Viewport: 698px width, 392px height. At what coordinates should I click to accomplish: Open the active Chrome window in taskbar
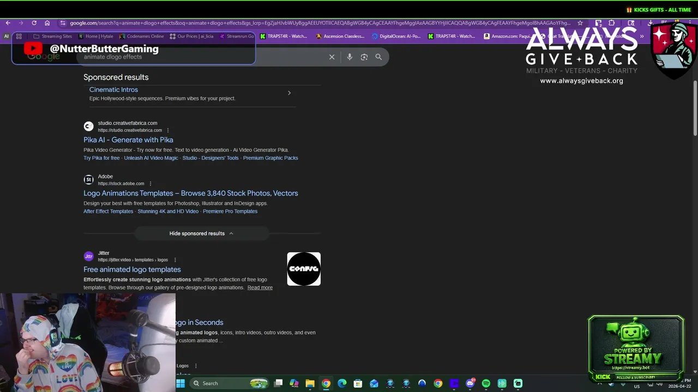(x=326, y=383)
